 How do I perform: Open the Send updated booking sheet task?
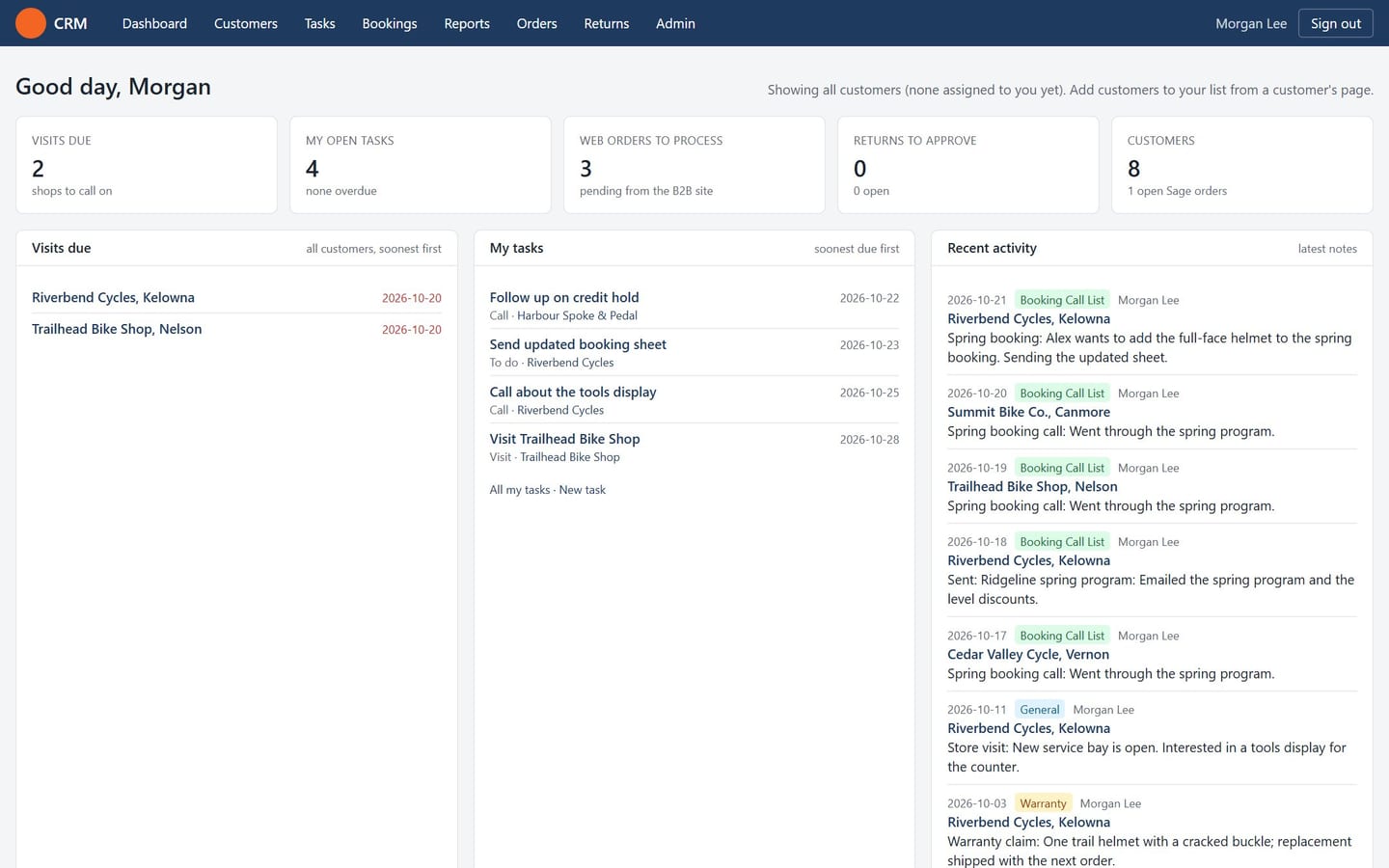pos(578,344)
